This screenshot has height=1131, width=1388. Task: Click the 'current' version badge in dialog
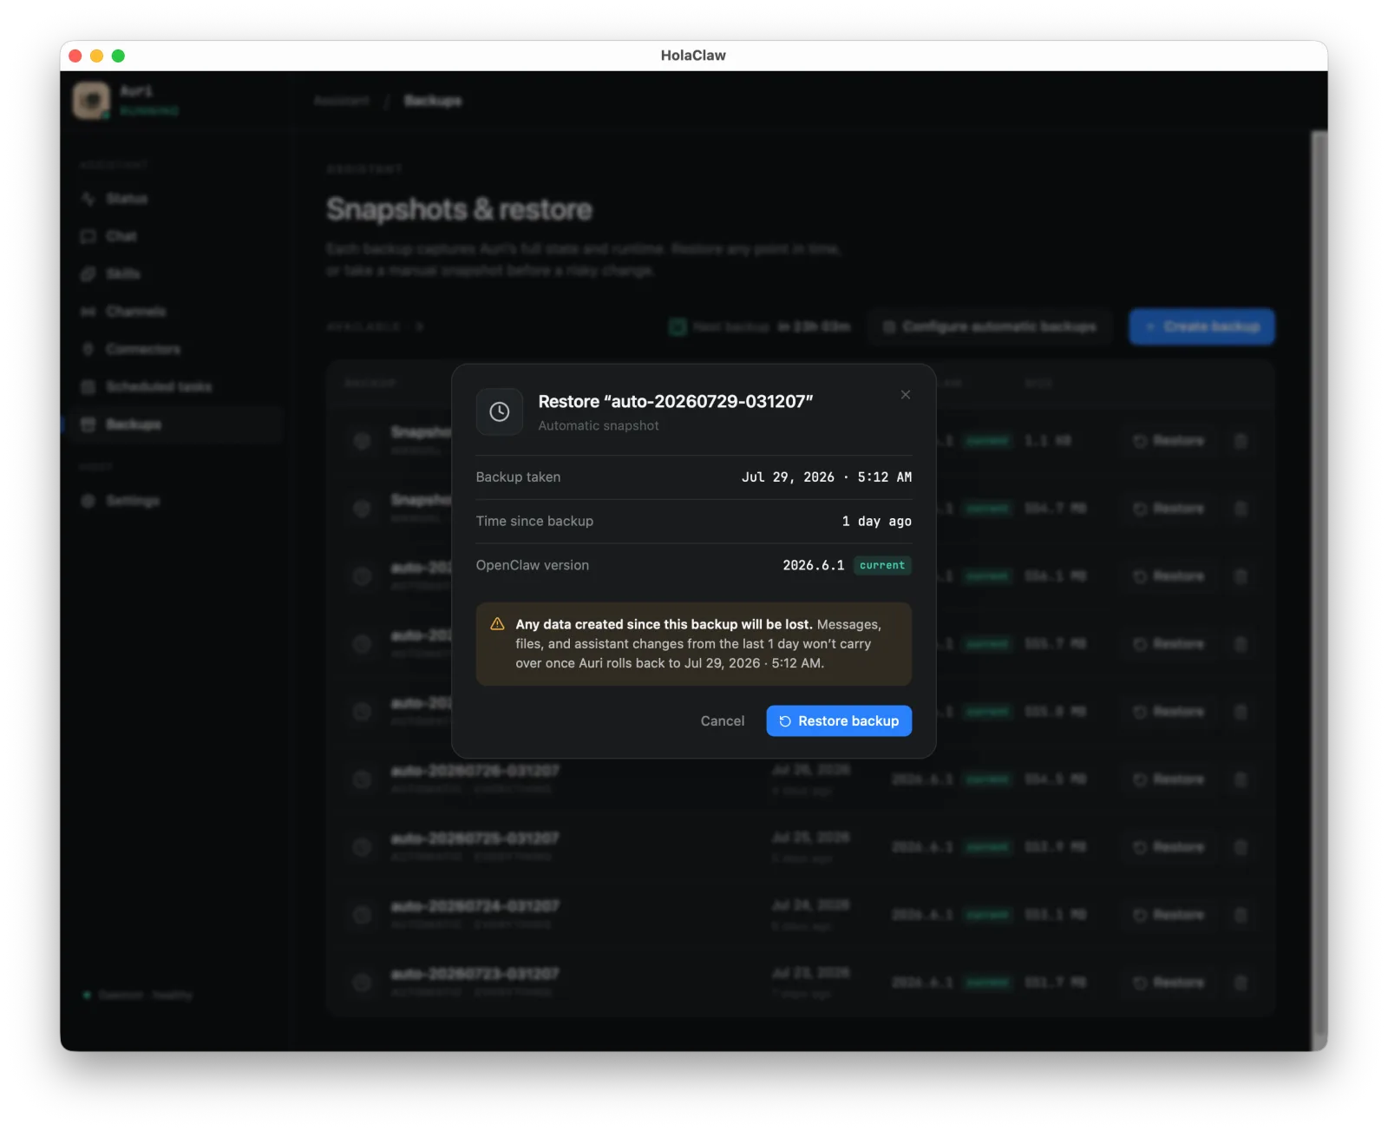pos(882,565)
